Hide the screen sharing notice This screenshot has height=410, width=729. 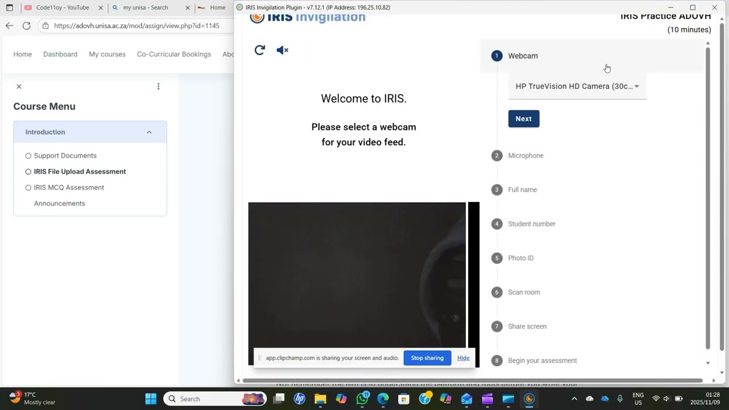point(463,358)
